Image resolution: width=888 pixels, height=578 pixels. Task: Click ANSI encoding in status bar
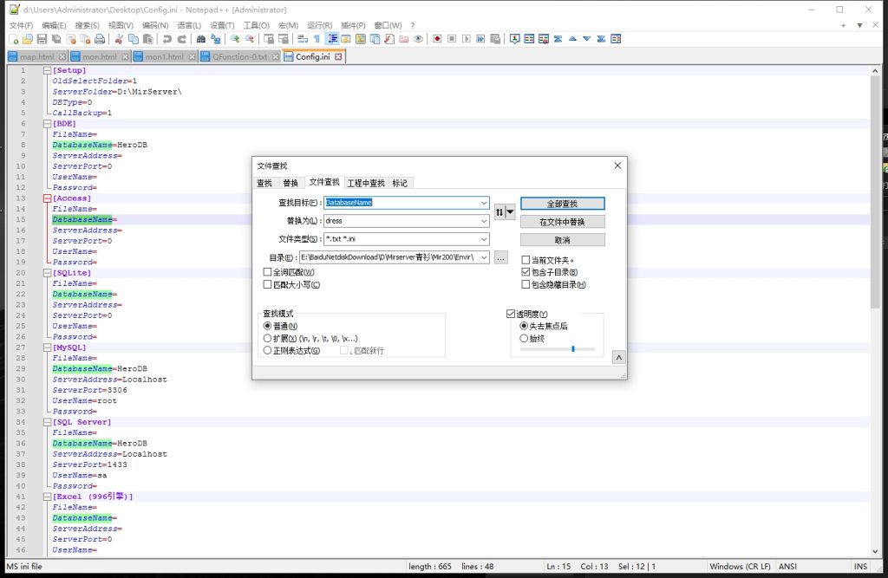(787, 566)
